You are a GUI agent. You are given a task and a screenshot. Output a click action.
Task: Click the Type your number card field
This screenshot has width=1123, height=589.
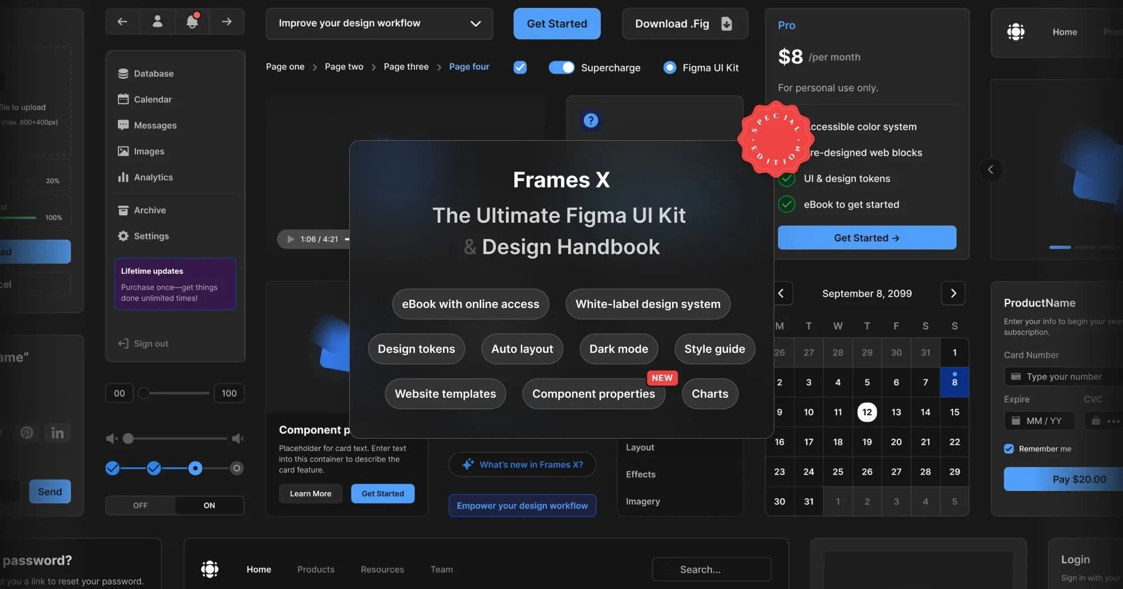[1063, 376]
